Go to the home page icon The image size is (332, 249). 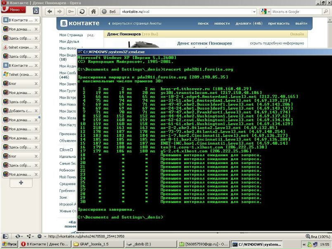click(92, 12)
